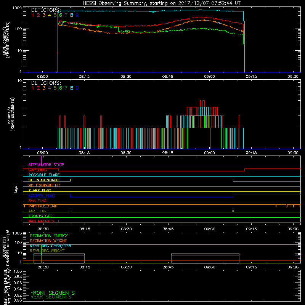Click magenta spike on ATTENUATOR_STATE trace

pos(41,161)
